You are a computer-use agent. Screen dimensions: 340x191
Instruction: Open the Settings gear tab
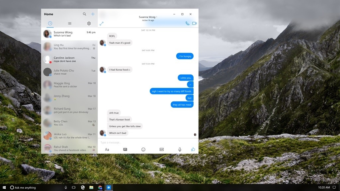click(89, 24)
